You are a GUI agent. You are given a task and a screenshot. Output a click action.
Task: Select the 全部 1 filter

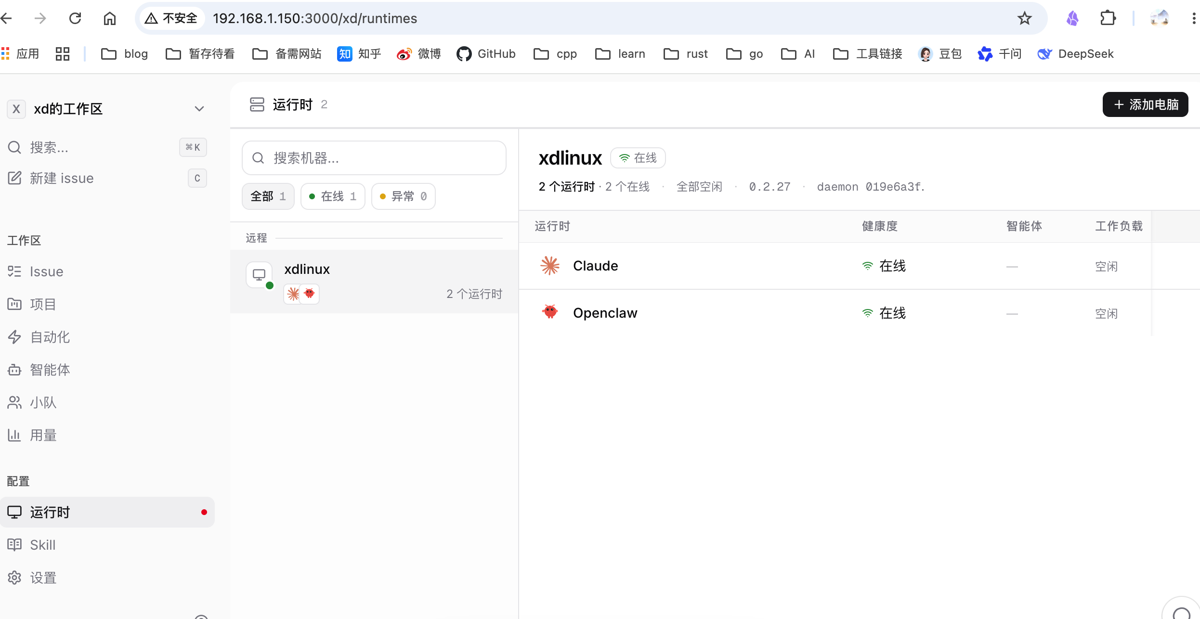[x=268, y=196]
